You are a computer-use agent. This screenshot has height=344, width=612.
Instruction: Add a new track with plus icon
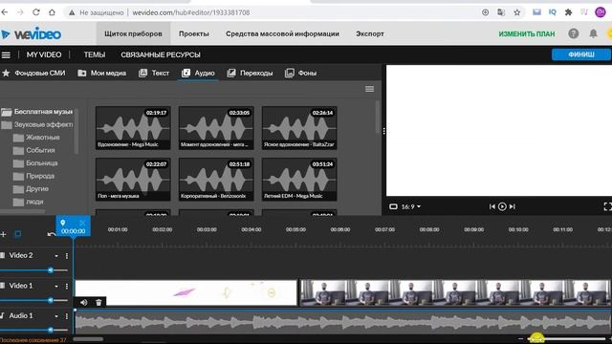[3, 234]
